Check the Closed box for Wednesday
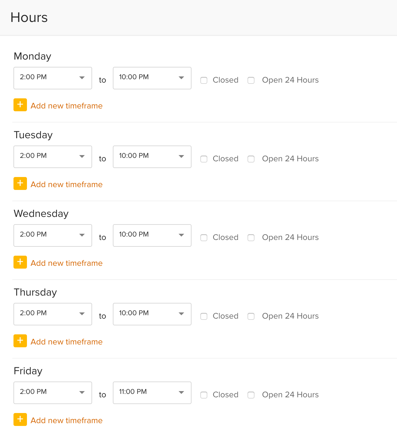The width and height of the screenshot is (397, 431). pos(204,238)
